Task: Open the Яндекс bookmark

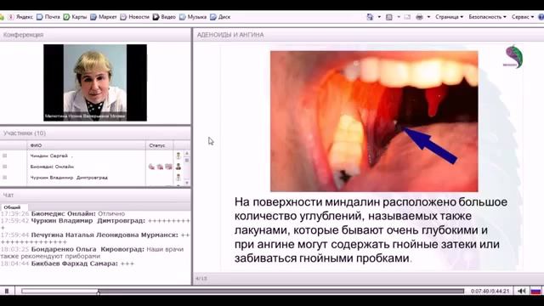Action: [x=20, y=17]
